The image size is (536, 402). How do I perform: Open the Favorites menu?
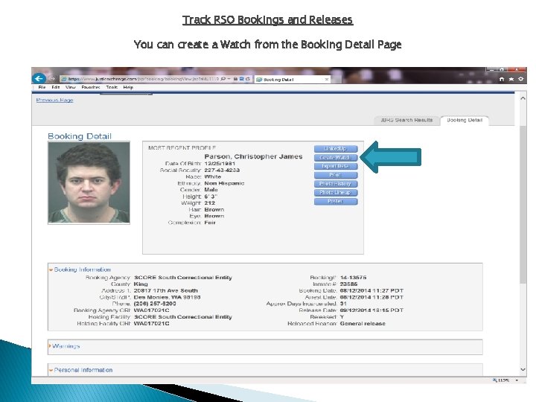coord(91,87)
